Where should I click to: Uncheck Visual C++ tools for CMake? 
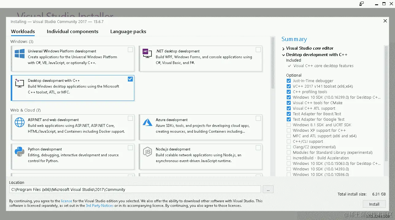click(289, 103)
